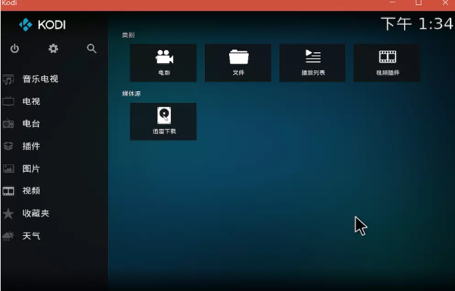Maximize the Kodi window
The height and width of the screenshot is (291, 455).
(x=418, y=3)
